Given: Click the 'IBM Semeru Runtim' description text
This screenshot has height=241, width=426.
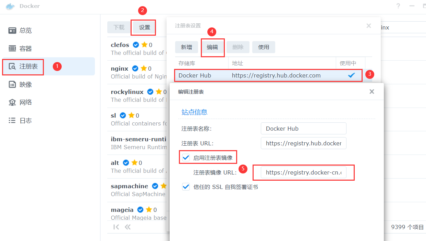Looking at the screenshot, I should pos(138,147).
